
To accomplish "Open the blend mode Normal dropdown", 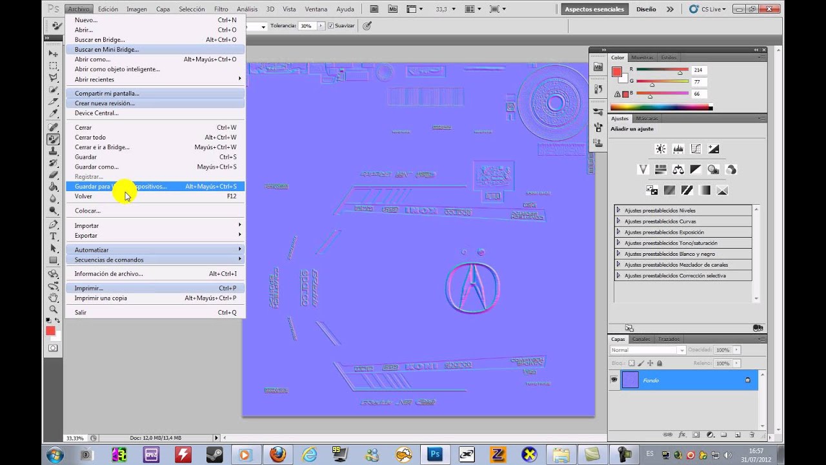I will coord(647,350).
